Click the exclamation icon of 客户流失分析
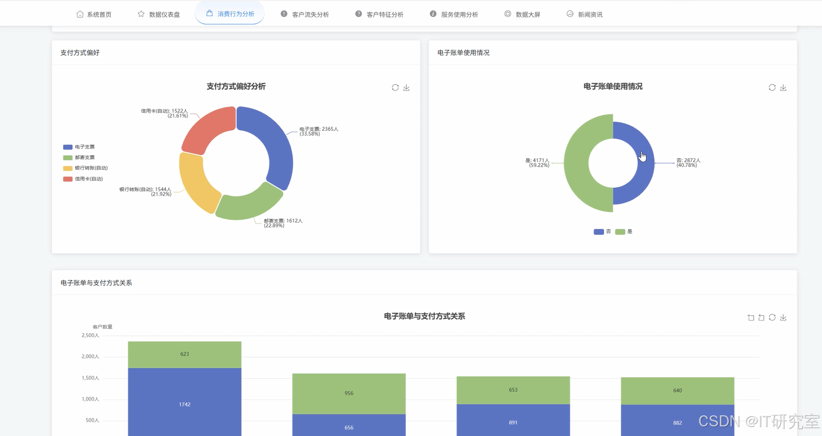Viewport: 822px width, 436px height. pyautogui.click(x=284, y=14)
